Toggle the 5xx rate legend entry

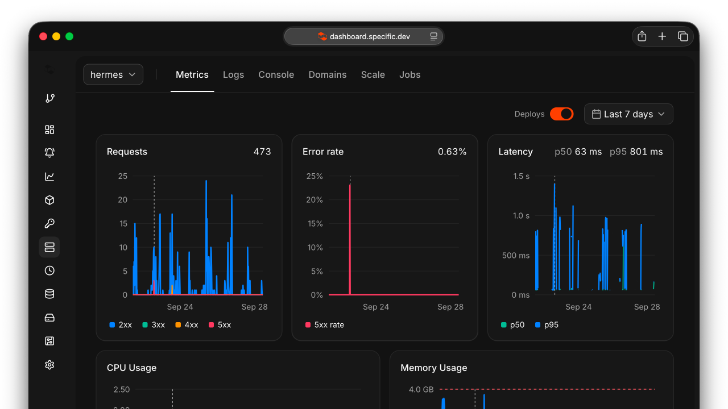pyautogui.click(x=325, y=325)
